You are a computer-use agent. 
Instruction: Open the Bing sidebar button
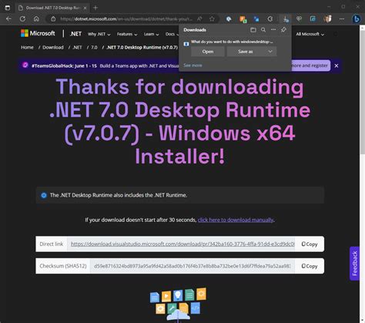point(357,19)
